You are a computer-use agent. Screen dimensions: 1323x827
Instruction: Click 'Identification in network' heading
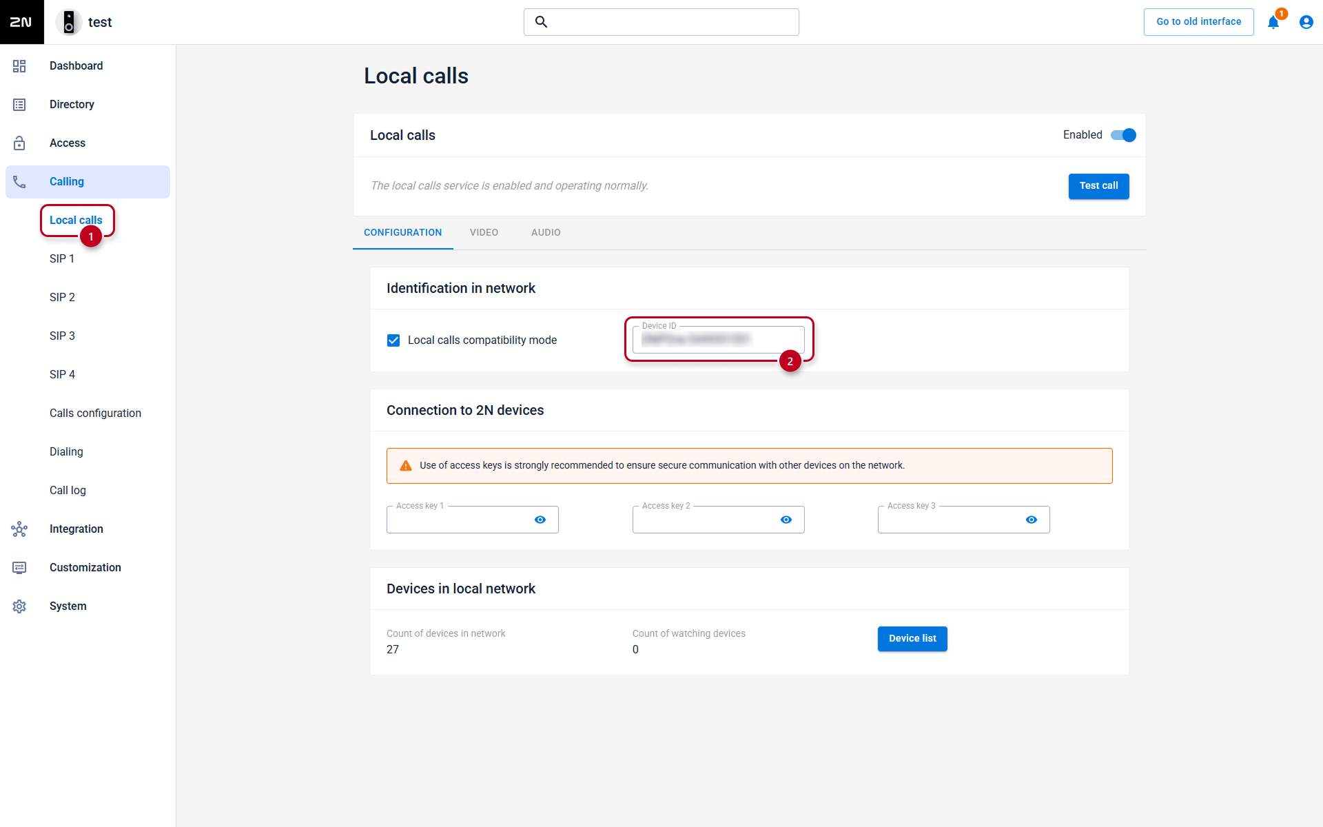click(461, 289)
